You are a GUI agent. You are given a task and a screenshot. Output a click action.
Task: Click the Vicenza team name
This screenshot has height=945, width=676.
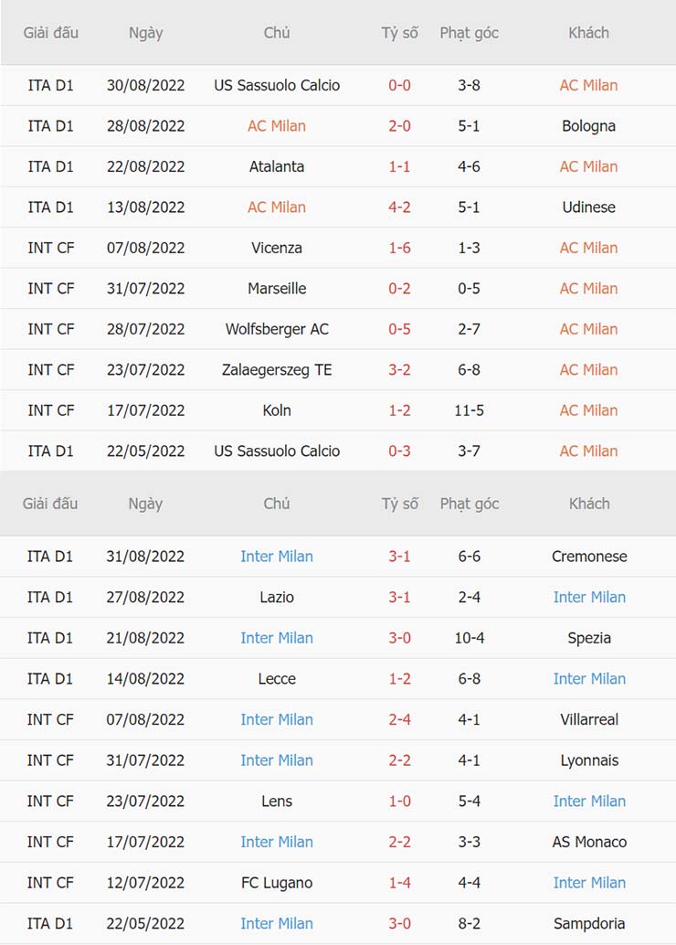click(277, 248)
